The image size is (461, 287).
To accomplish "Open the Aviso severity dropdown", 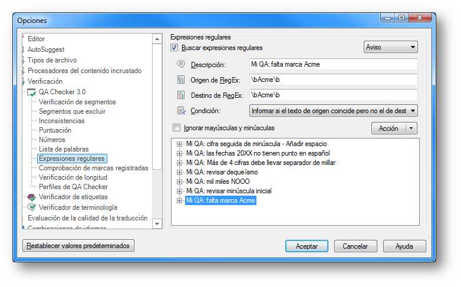I will 390,47.
